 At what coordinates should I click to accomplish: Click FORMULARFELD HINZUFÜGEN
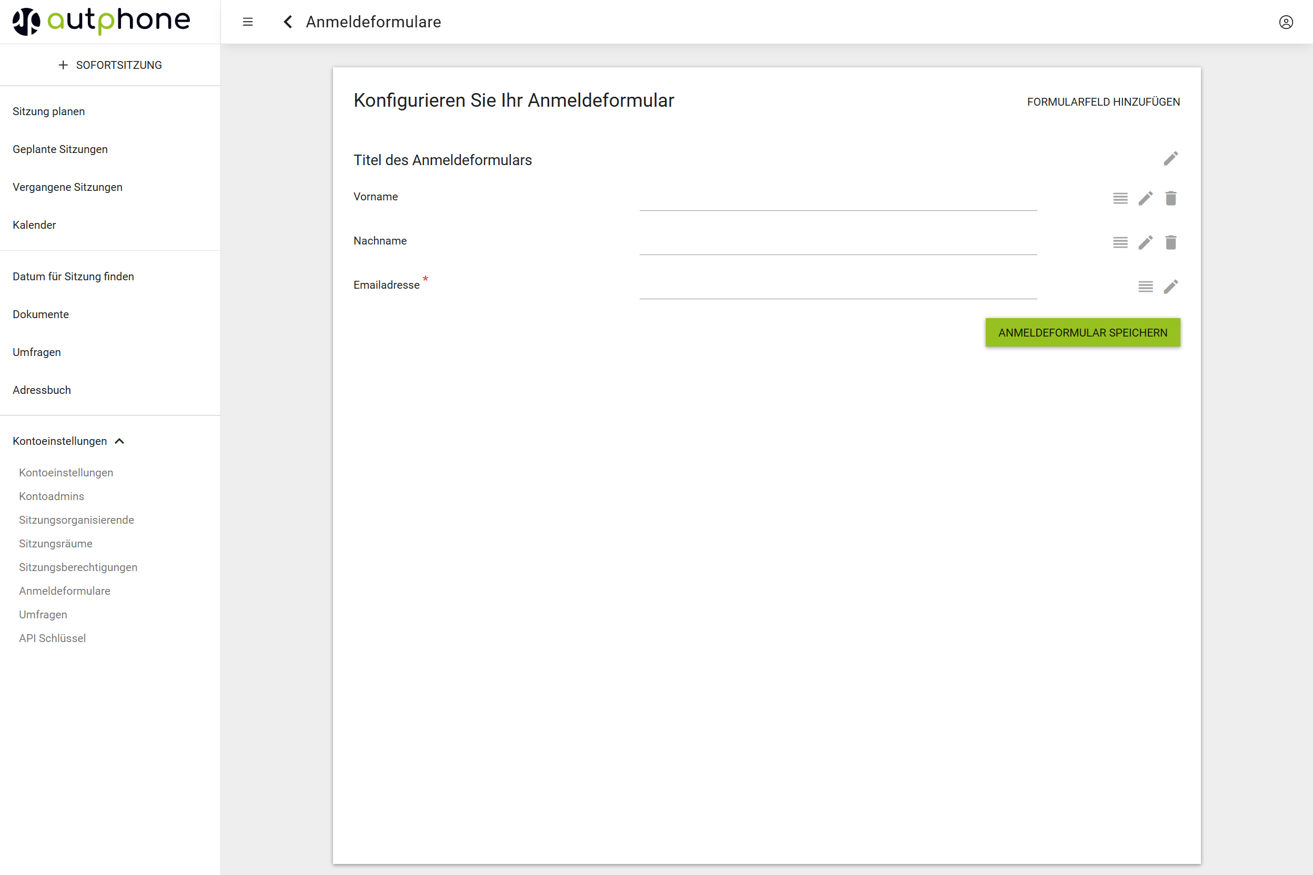click(1103, 101)
